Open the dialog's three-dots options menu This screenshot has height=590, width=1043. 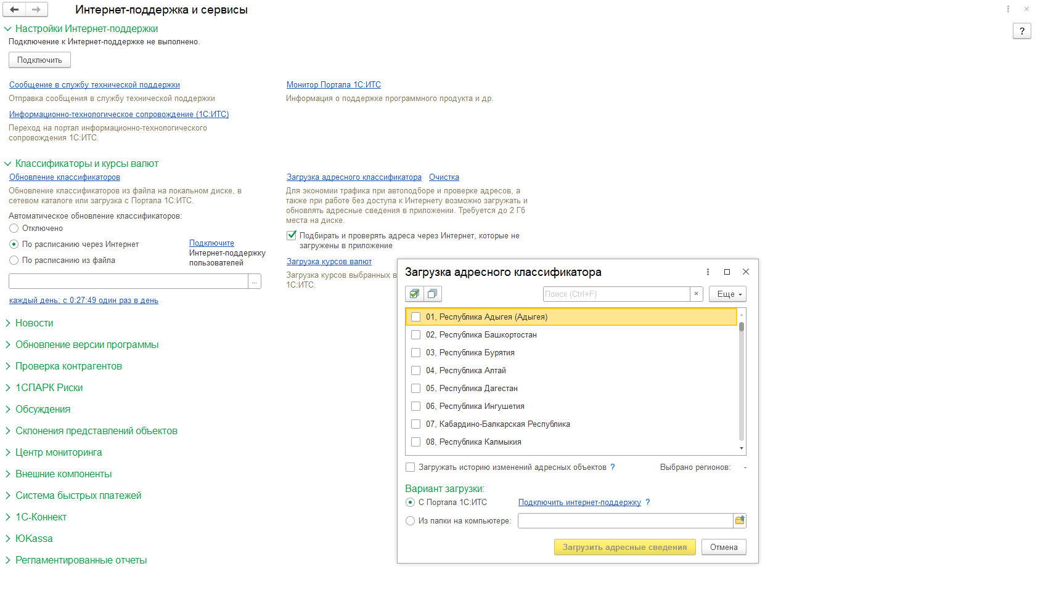tap(708, 272)
